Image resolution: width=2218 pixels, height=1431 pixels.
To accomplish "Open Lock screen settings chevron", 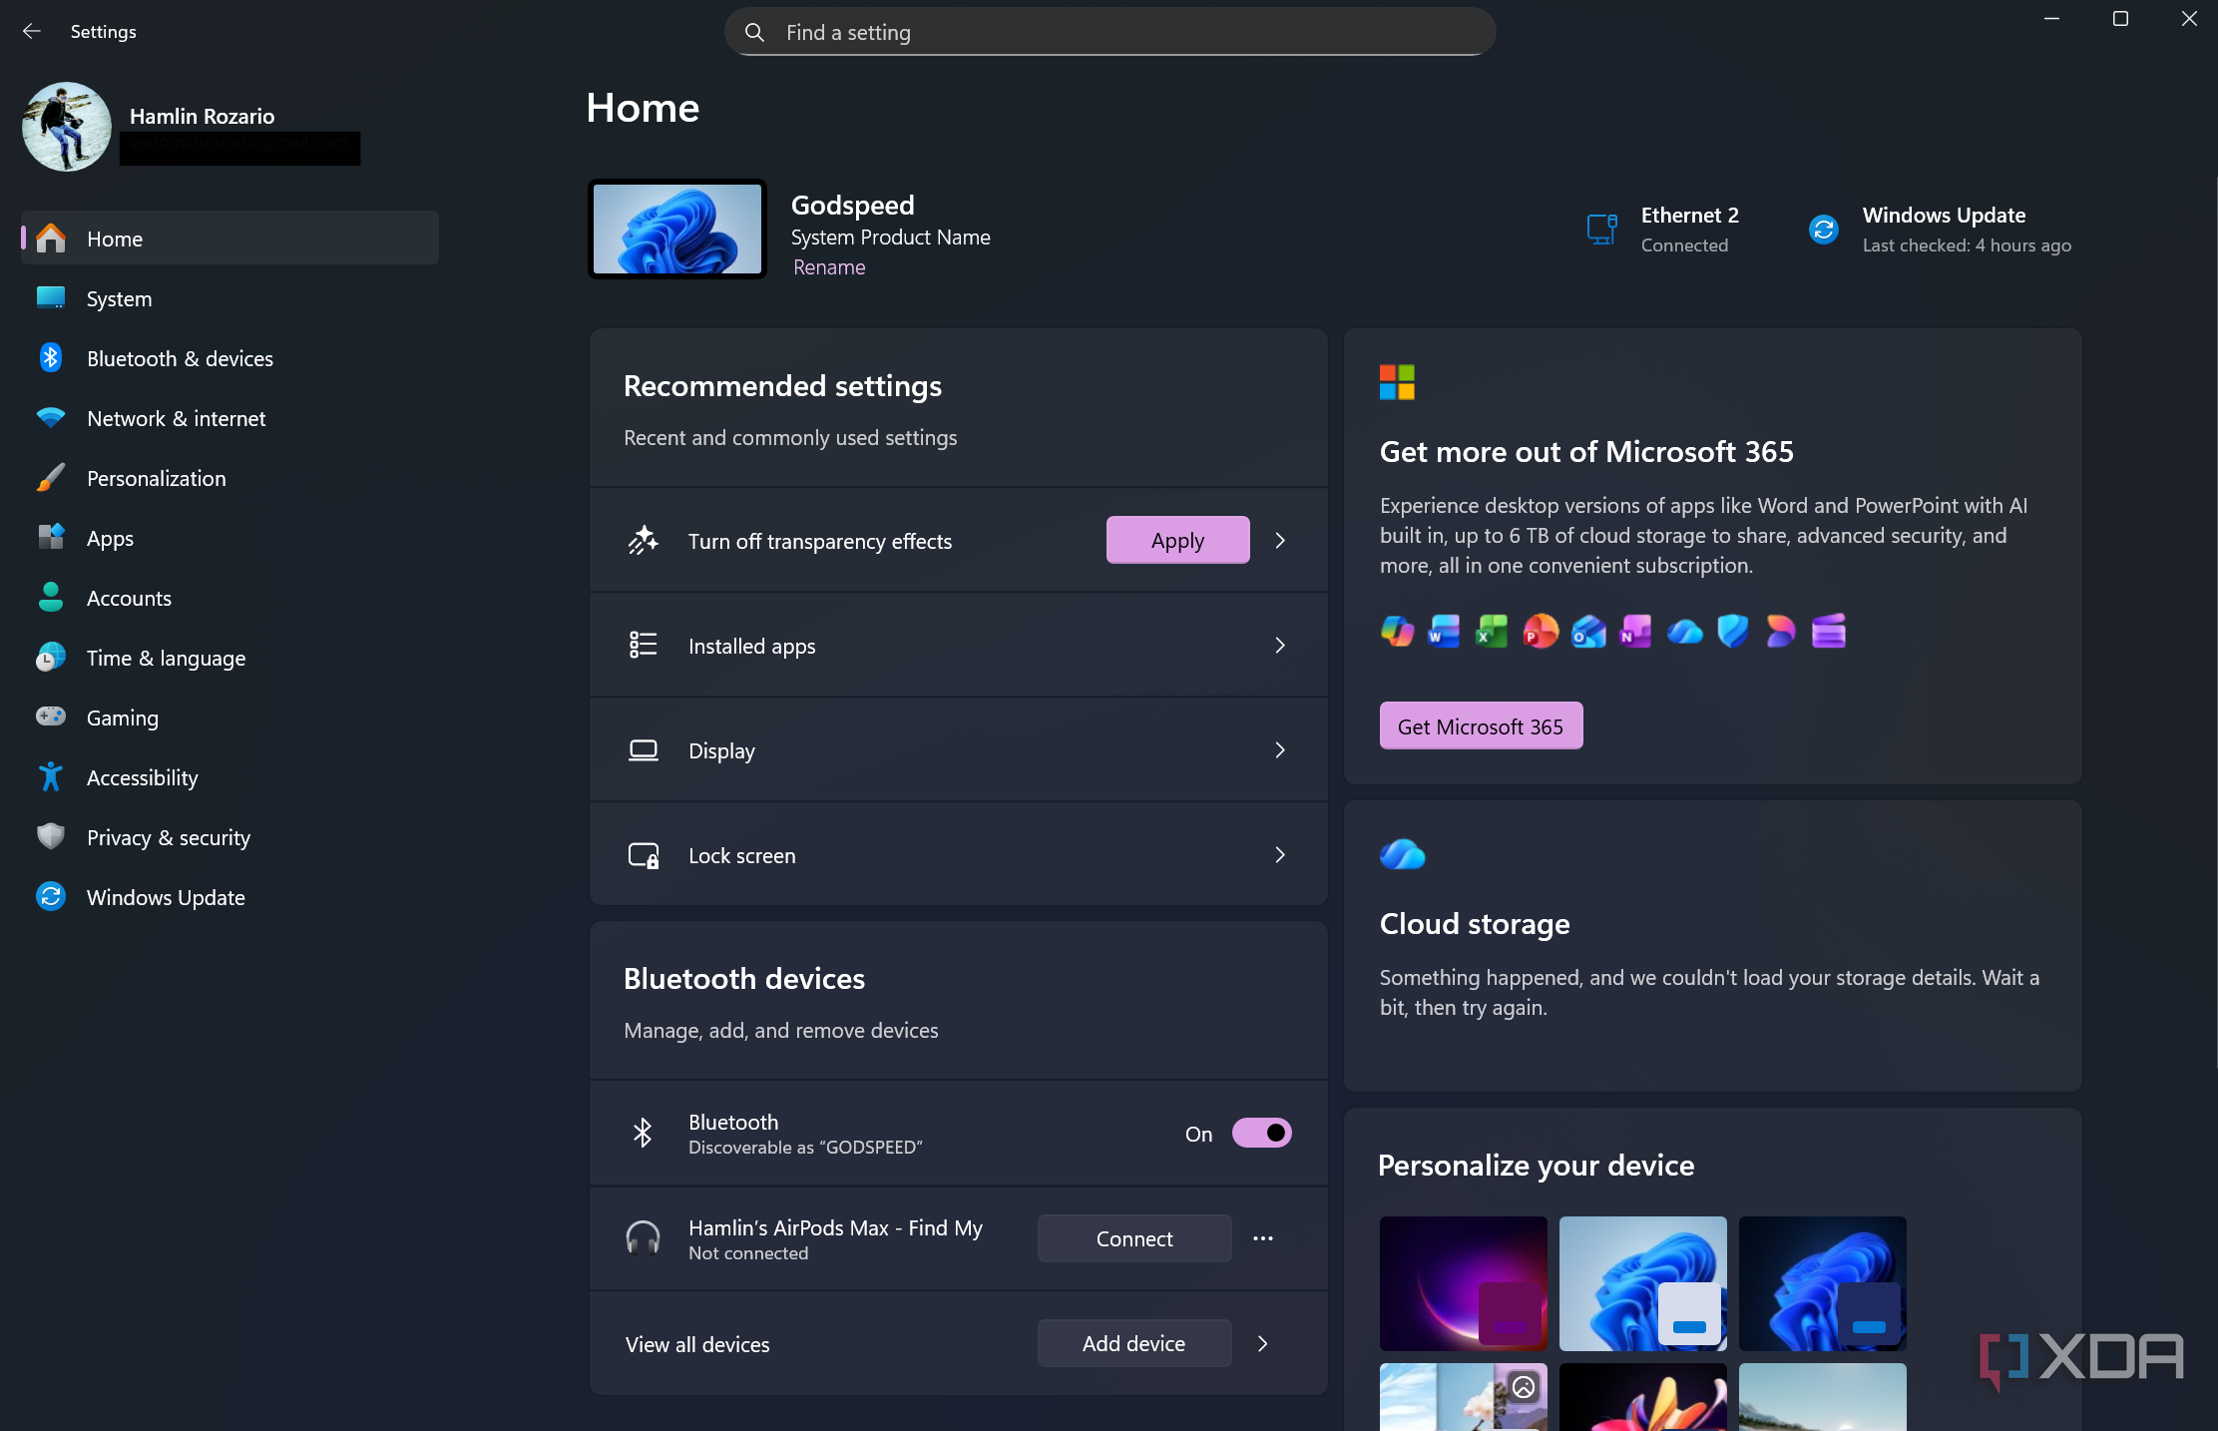I will pyautogui.click(x=1280, y=855).
